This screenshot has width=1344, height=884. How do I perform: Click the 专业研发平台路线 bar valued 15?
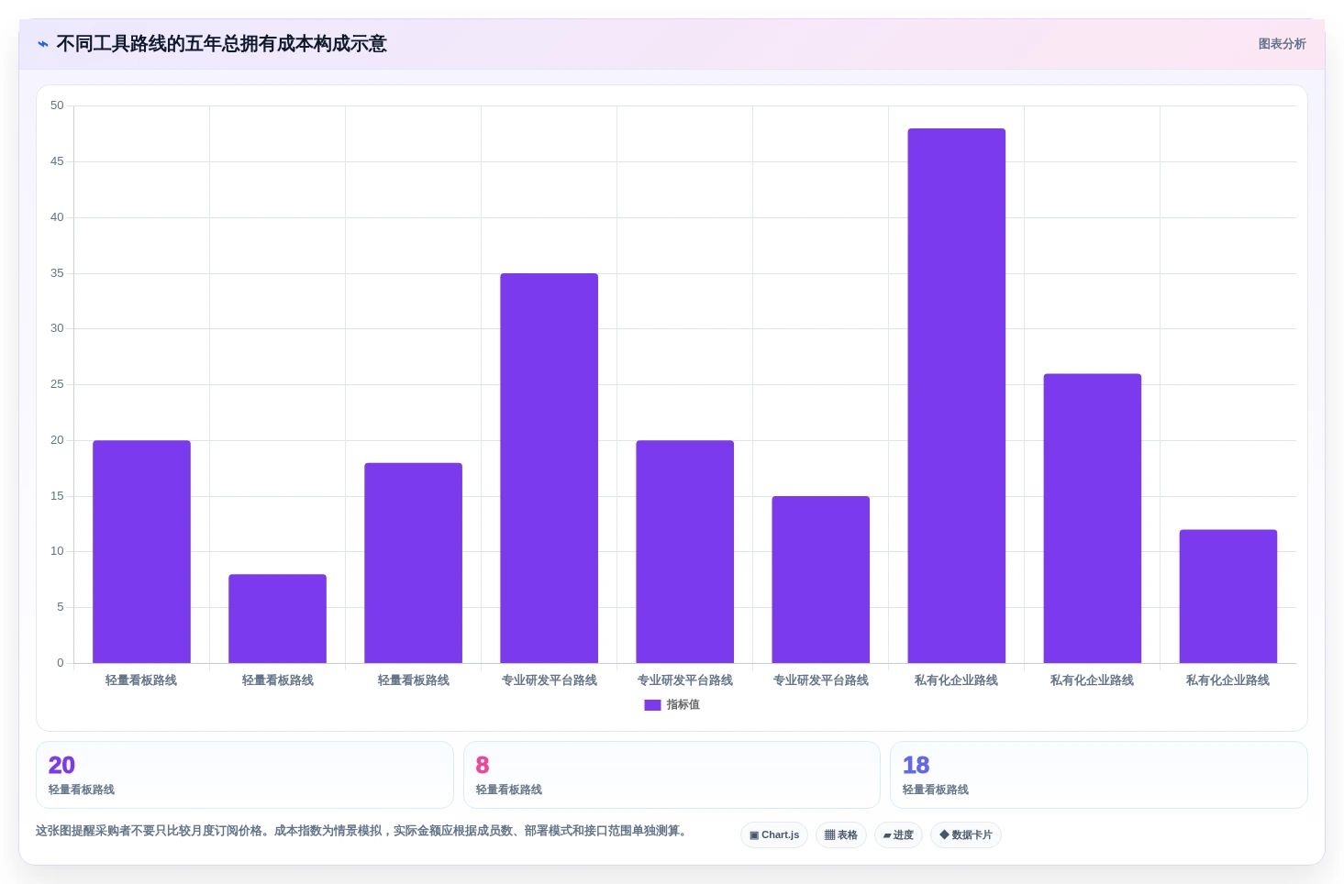coord(820,580)
